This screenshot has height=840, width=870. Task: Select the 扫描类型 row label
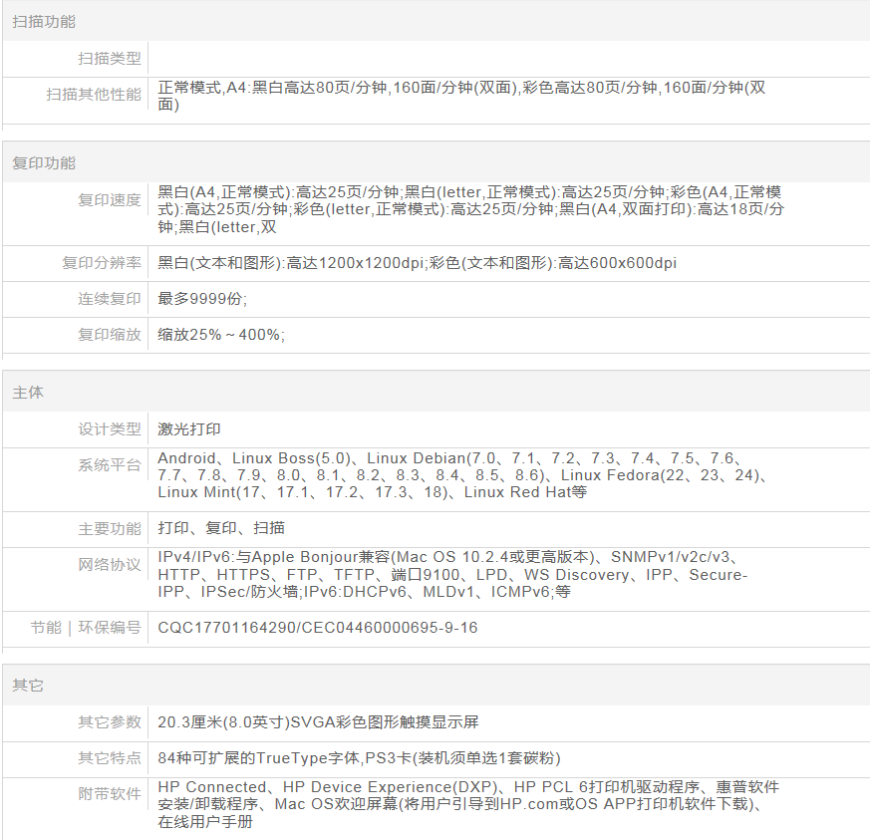[110, 59]
